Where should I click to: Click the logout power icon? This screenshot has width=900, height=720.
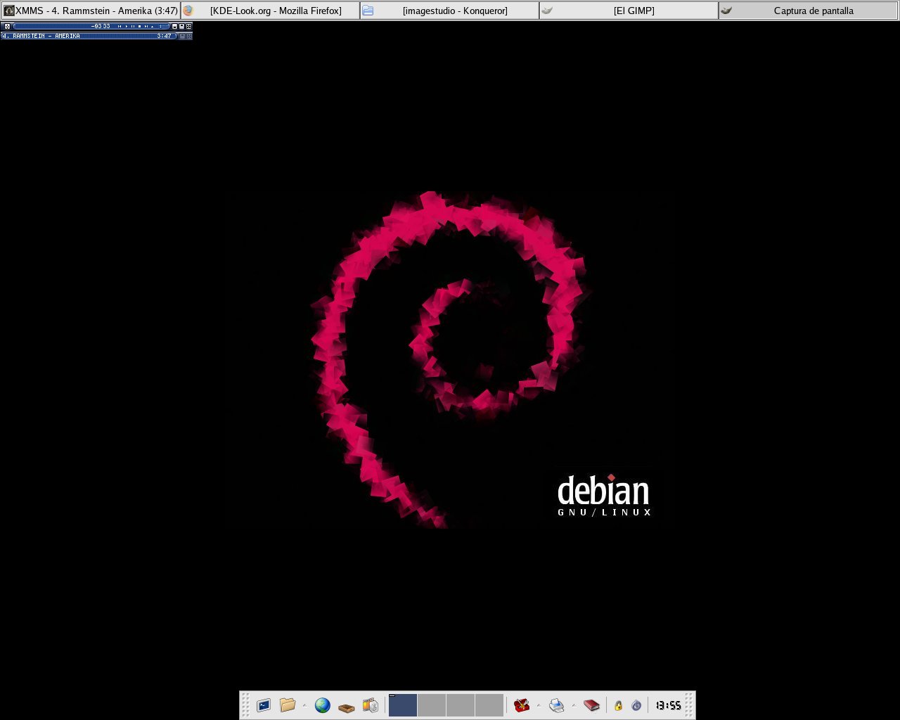coord(636,705)
